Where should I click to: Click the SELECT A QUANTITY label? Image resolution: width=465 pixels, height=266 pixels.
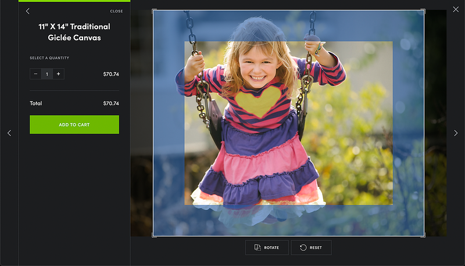click(x=49, y=57)
